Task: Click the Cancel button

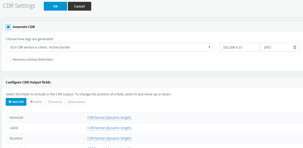Action: click(x=79, y=6)
